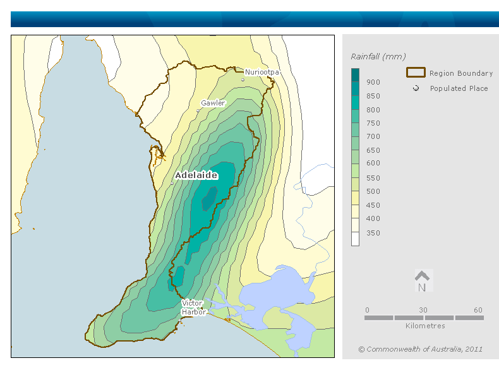Click the Victor Harbor label
499x375 pixels.
[193, 307]
